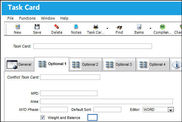
Task: Click the New toolbar icon
Action: point(18,27)
